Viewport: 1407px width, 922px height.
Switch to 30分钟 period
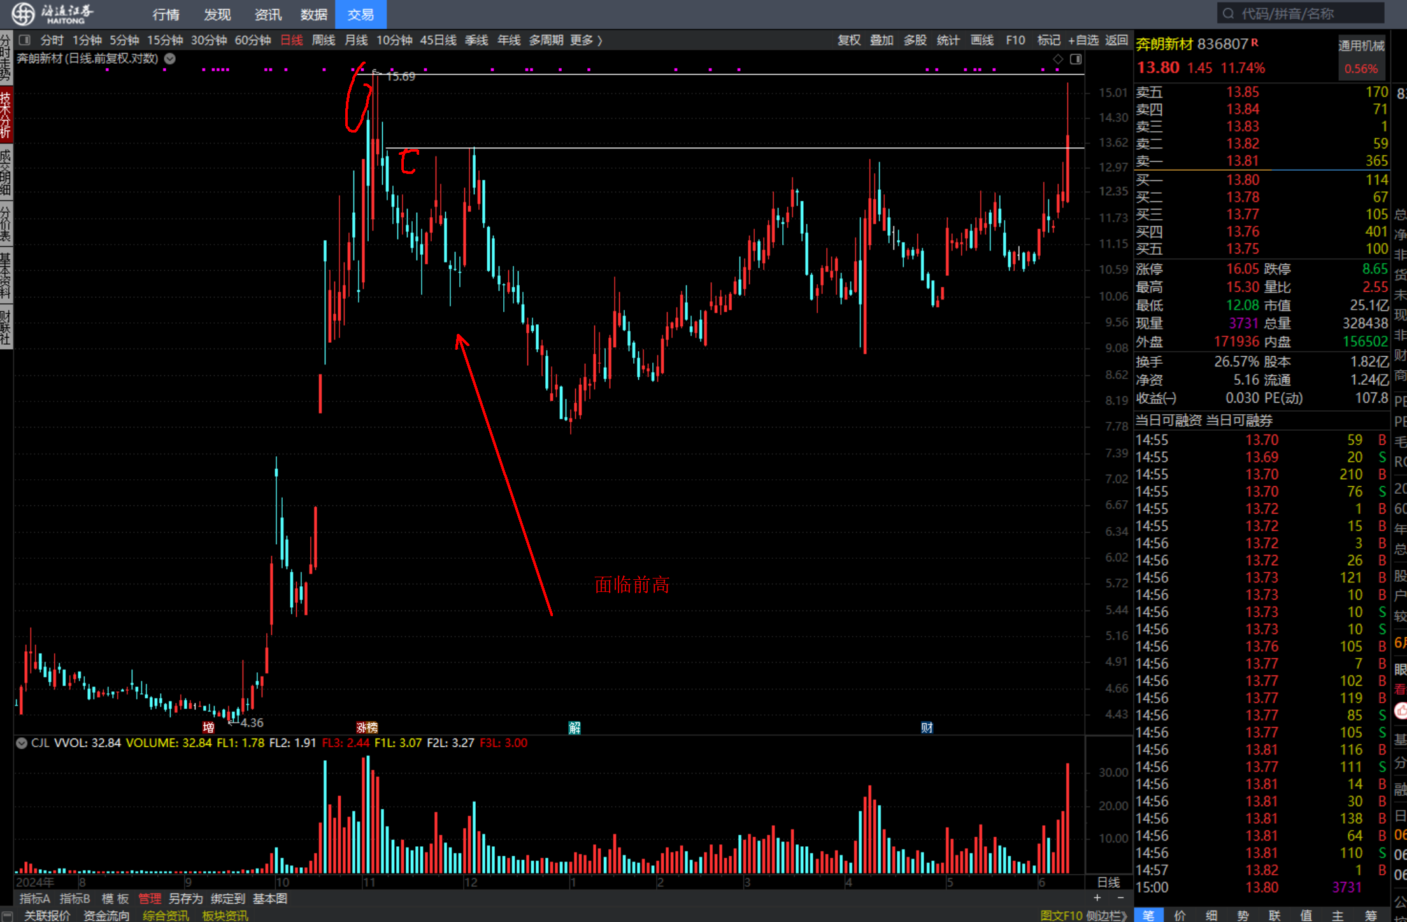coord(209,40)
